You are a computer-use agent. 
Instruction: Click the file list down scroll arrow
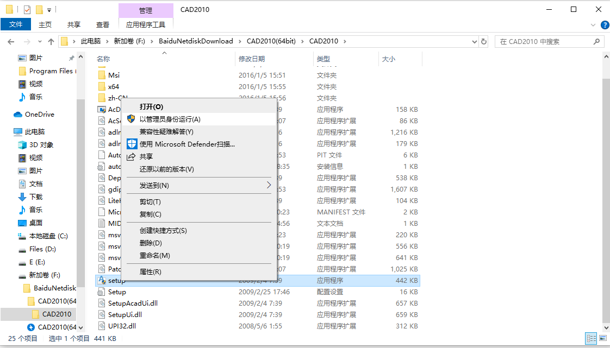click(x=606, y=328)
